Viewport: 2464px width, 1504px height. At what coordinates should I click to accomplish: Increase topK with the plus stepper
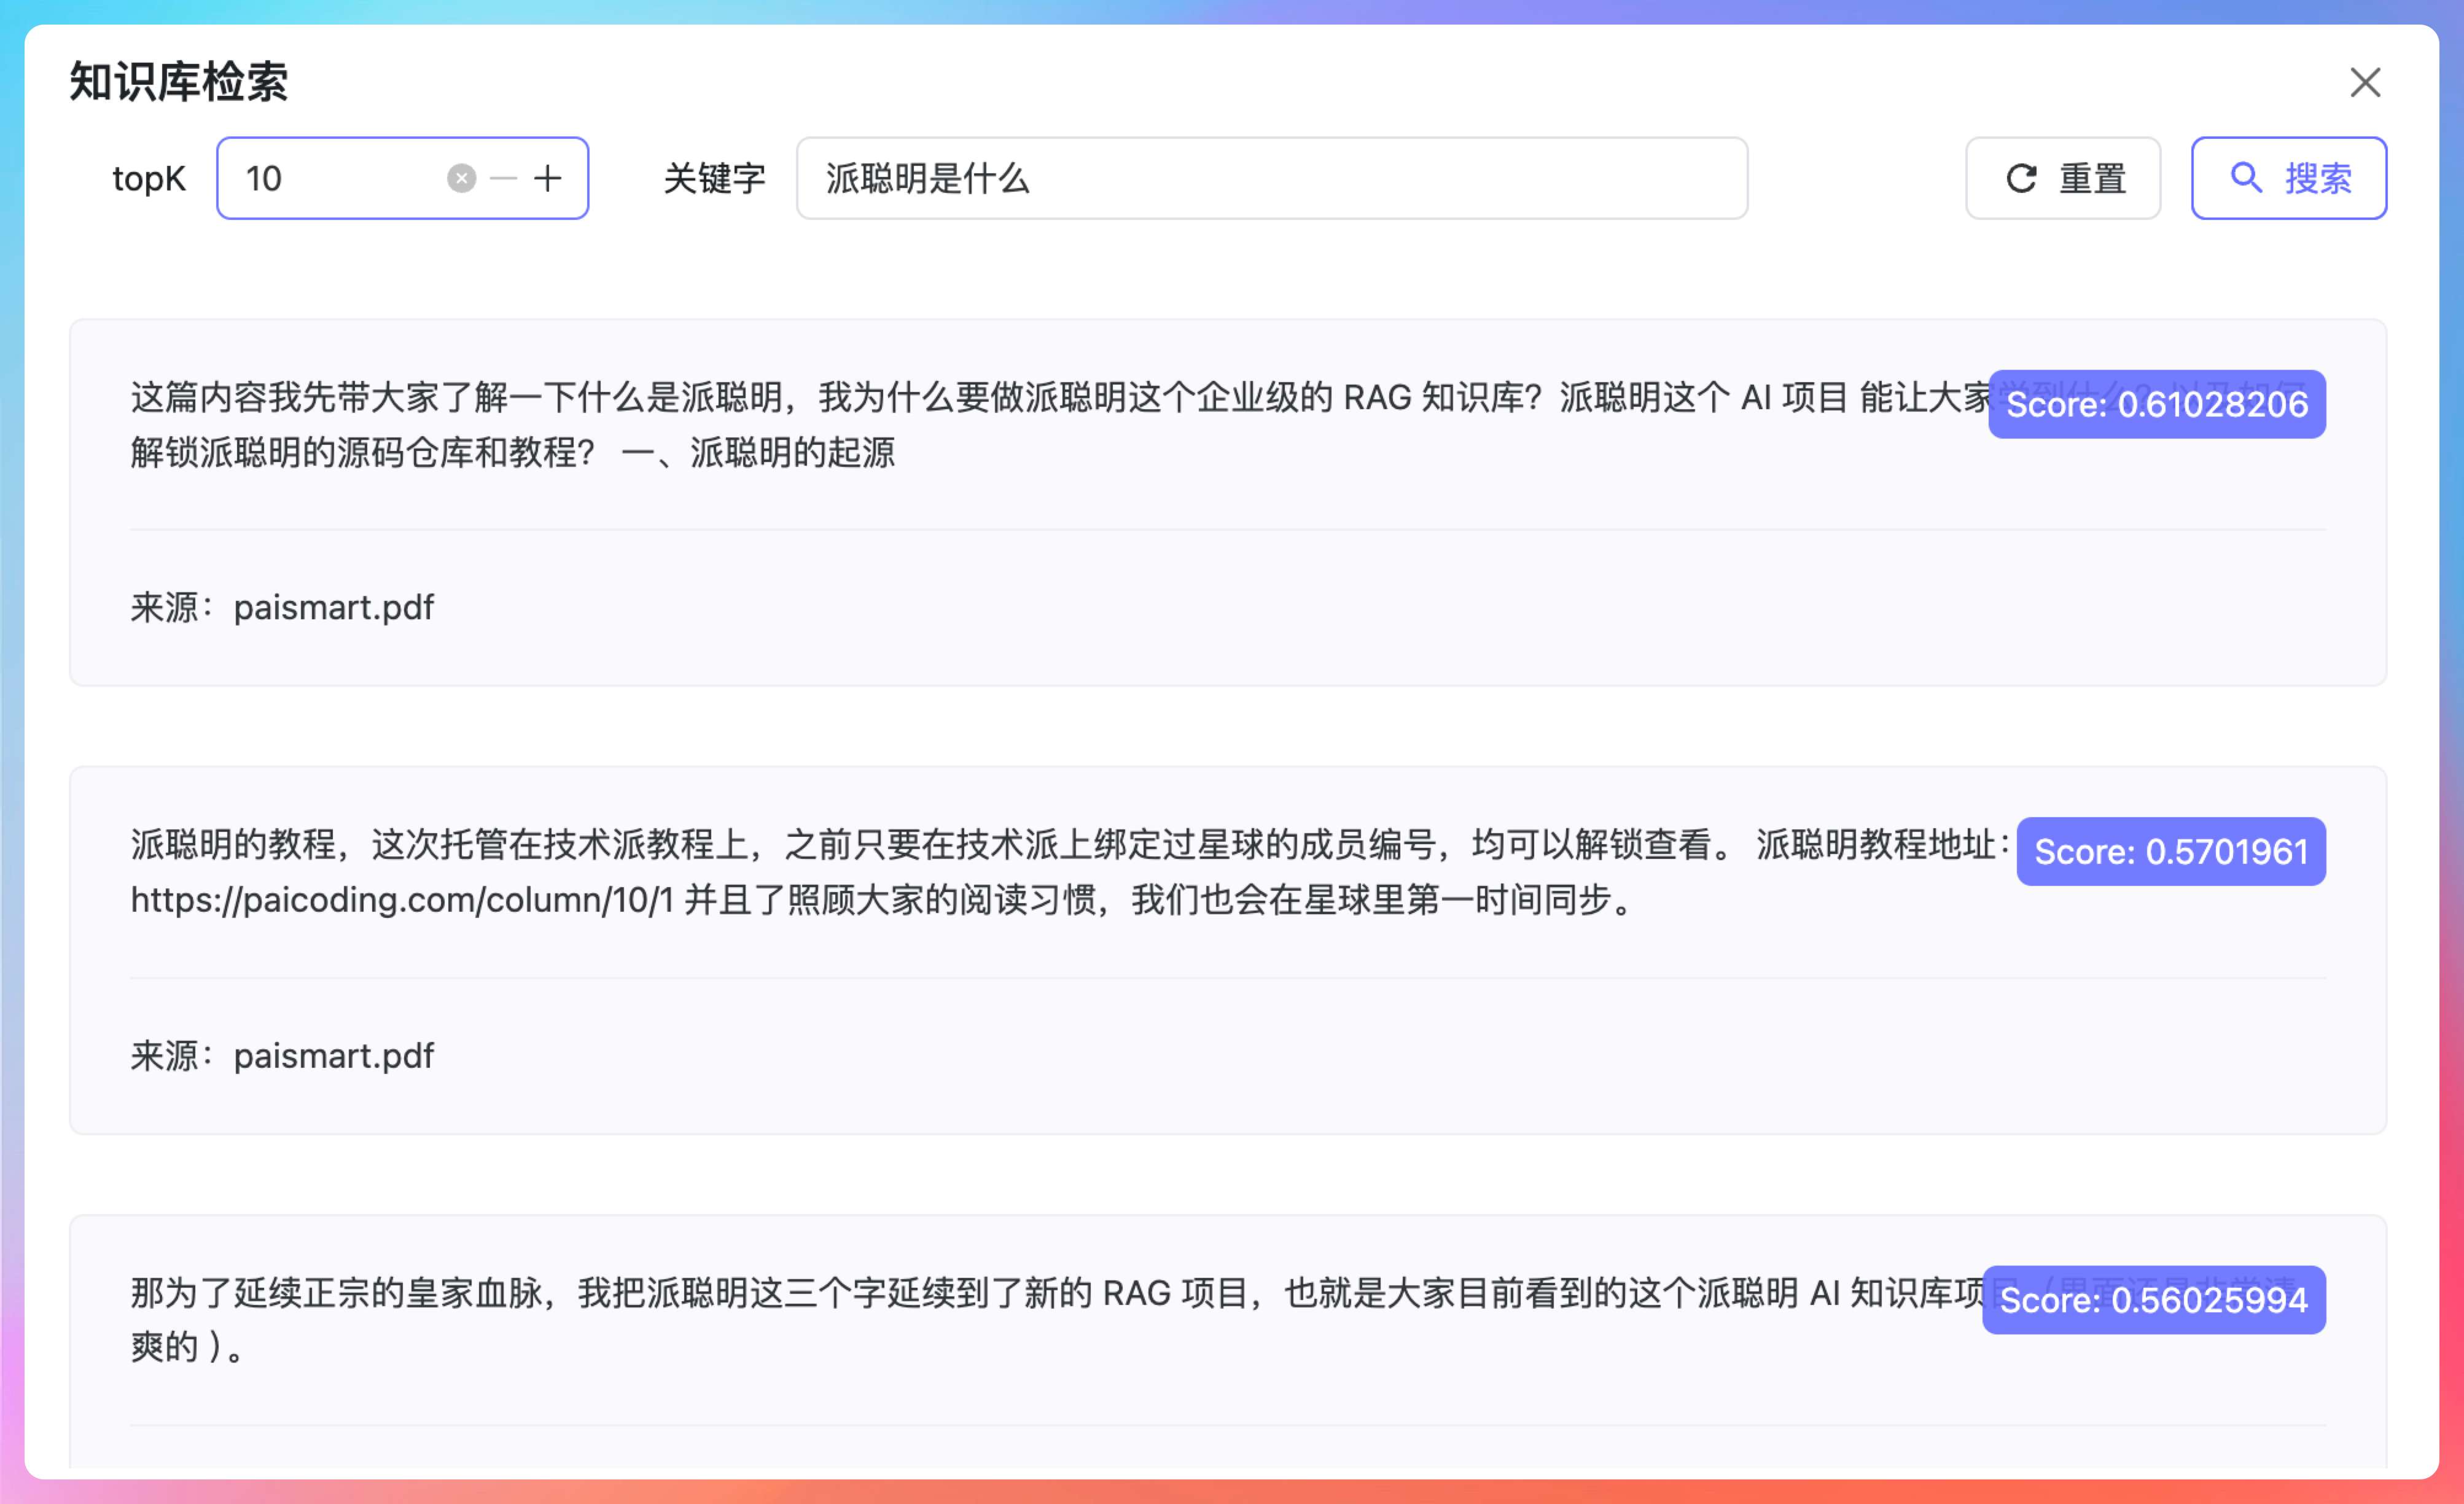pyautogui.click(x=548, y=179)
